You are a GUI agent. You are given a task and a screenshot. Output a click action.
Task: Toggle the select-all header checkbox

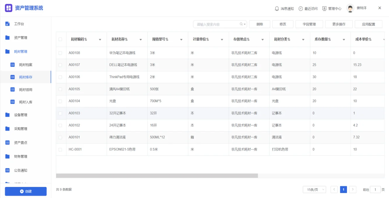point(60,39)
